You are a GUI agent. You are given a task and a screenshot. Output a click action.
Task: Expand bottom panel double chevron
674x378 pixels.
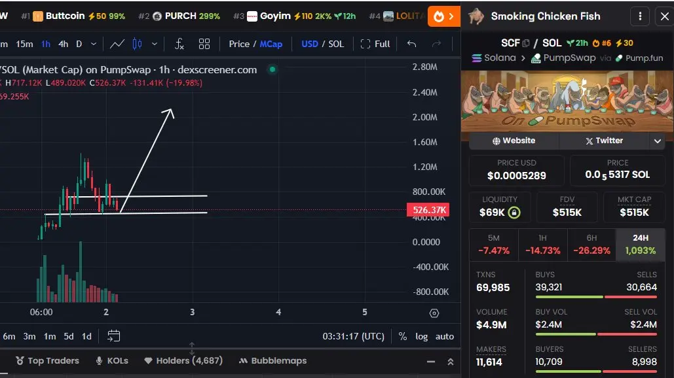click(x=451, y=362)
